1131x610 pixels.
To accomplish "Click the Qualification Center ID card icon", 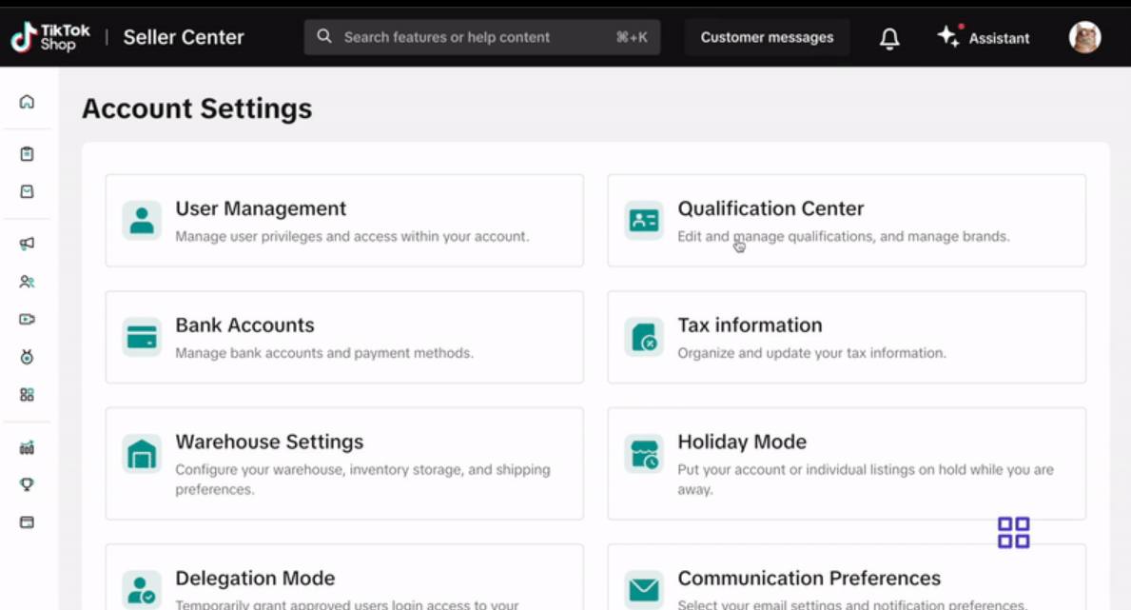I will 643,220.
